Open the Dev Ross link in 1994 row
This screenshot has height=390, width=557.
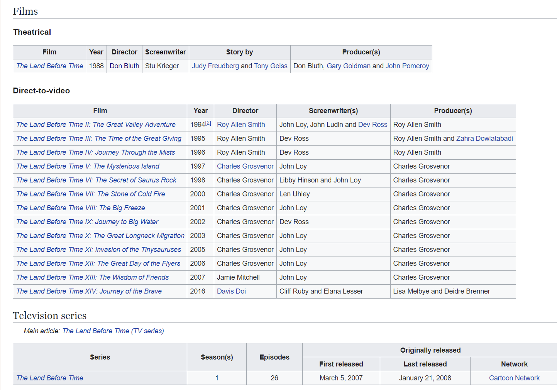click(x=372, y=125)
